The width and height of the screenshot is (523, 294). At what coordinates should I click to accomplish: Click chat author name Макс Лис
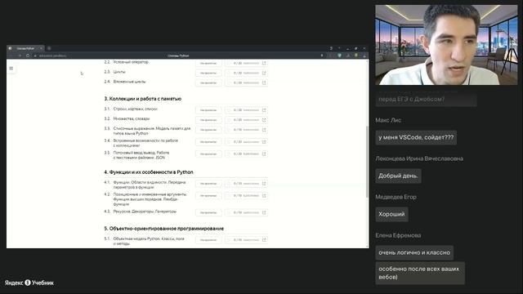[x=388, y=120]
